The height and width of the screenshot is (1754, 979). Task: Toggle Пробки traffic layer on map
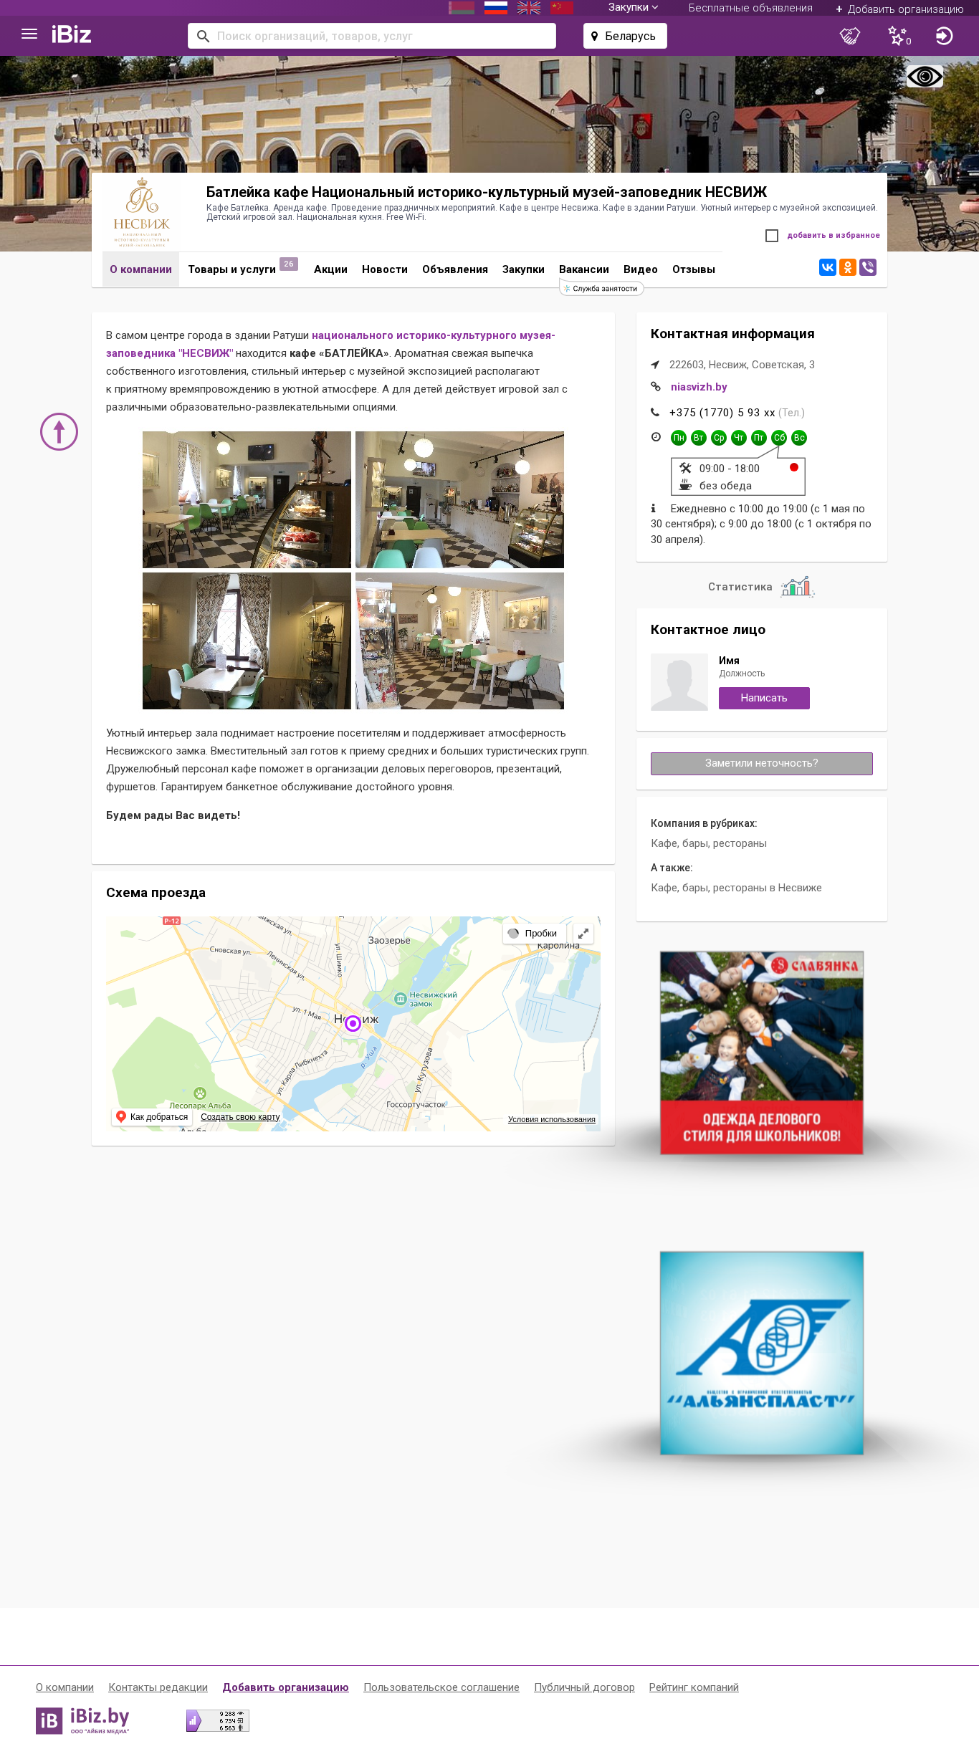click(533, 933)
